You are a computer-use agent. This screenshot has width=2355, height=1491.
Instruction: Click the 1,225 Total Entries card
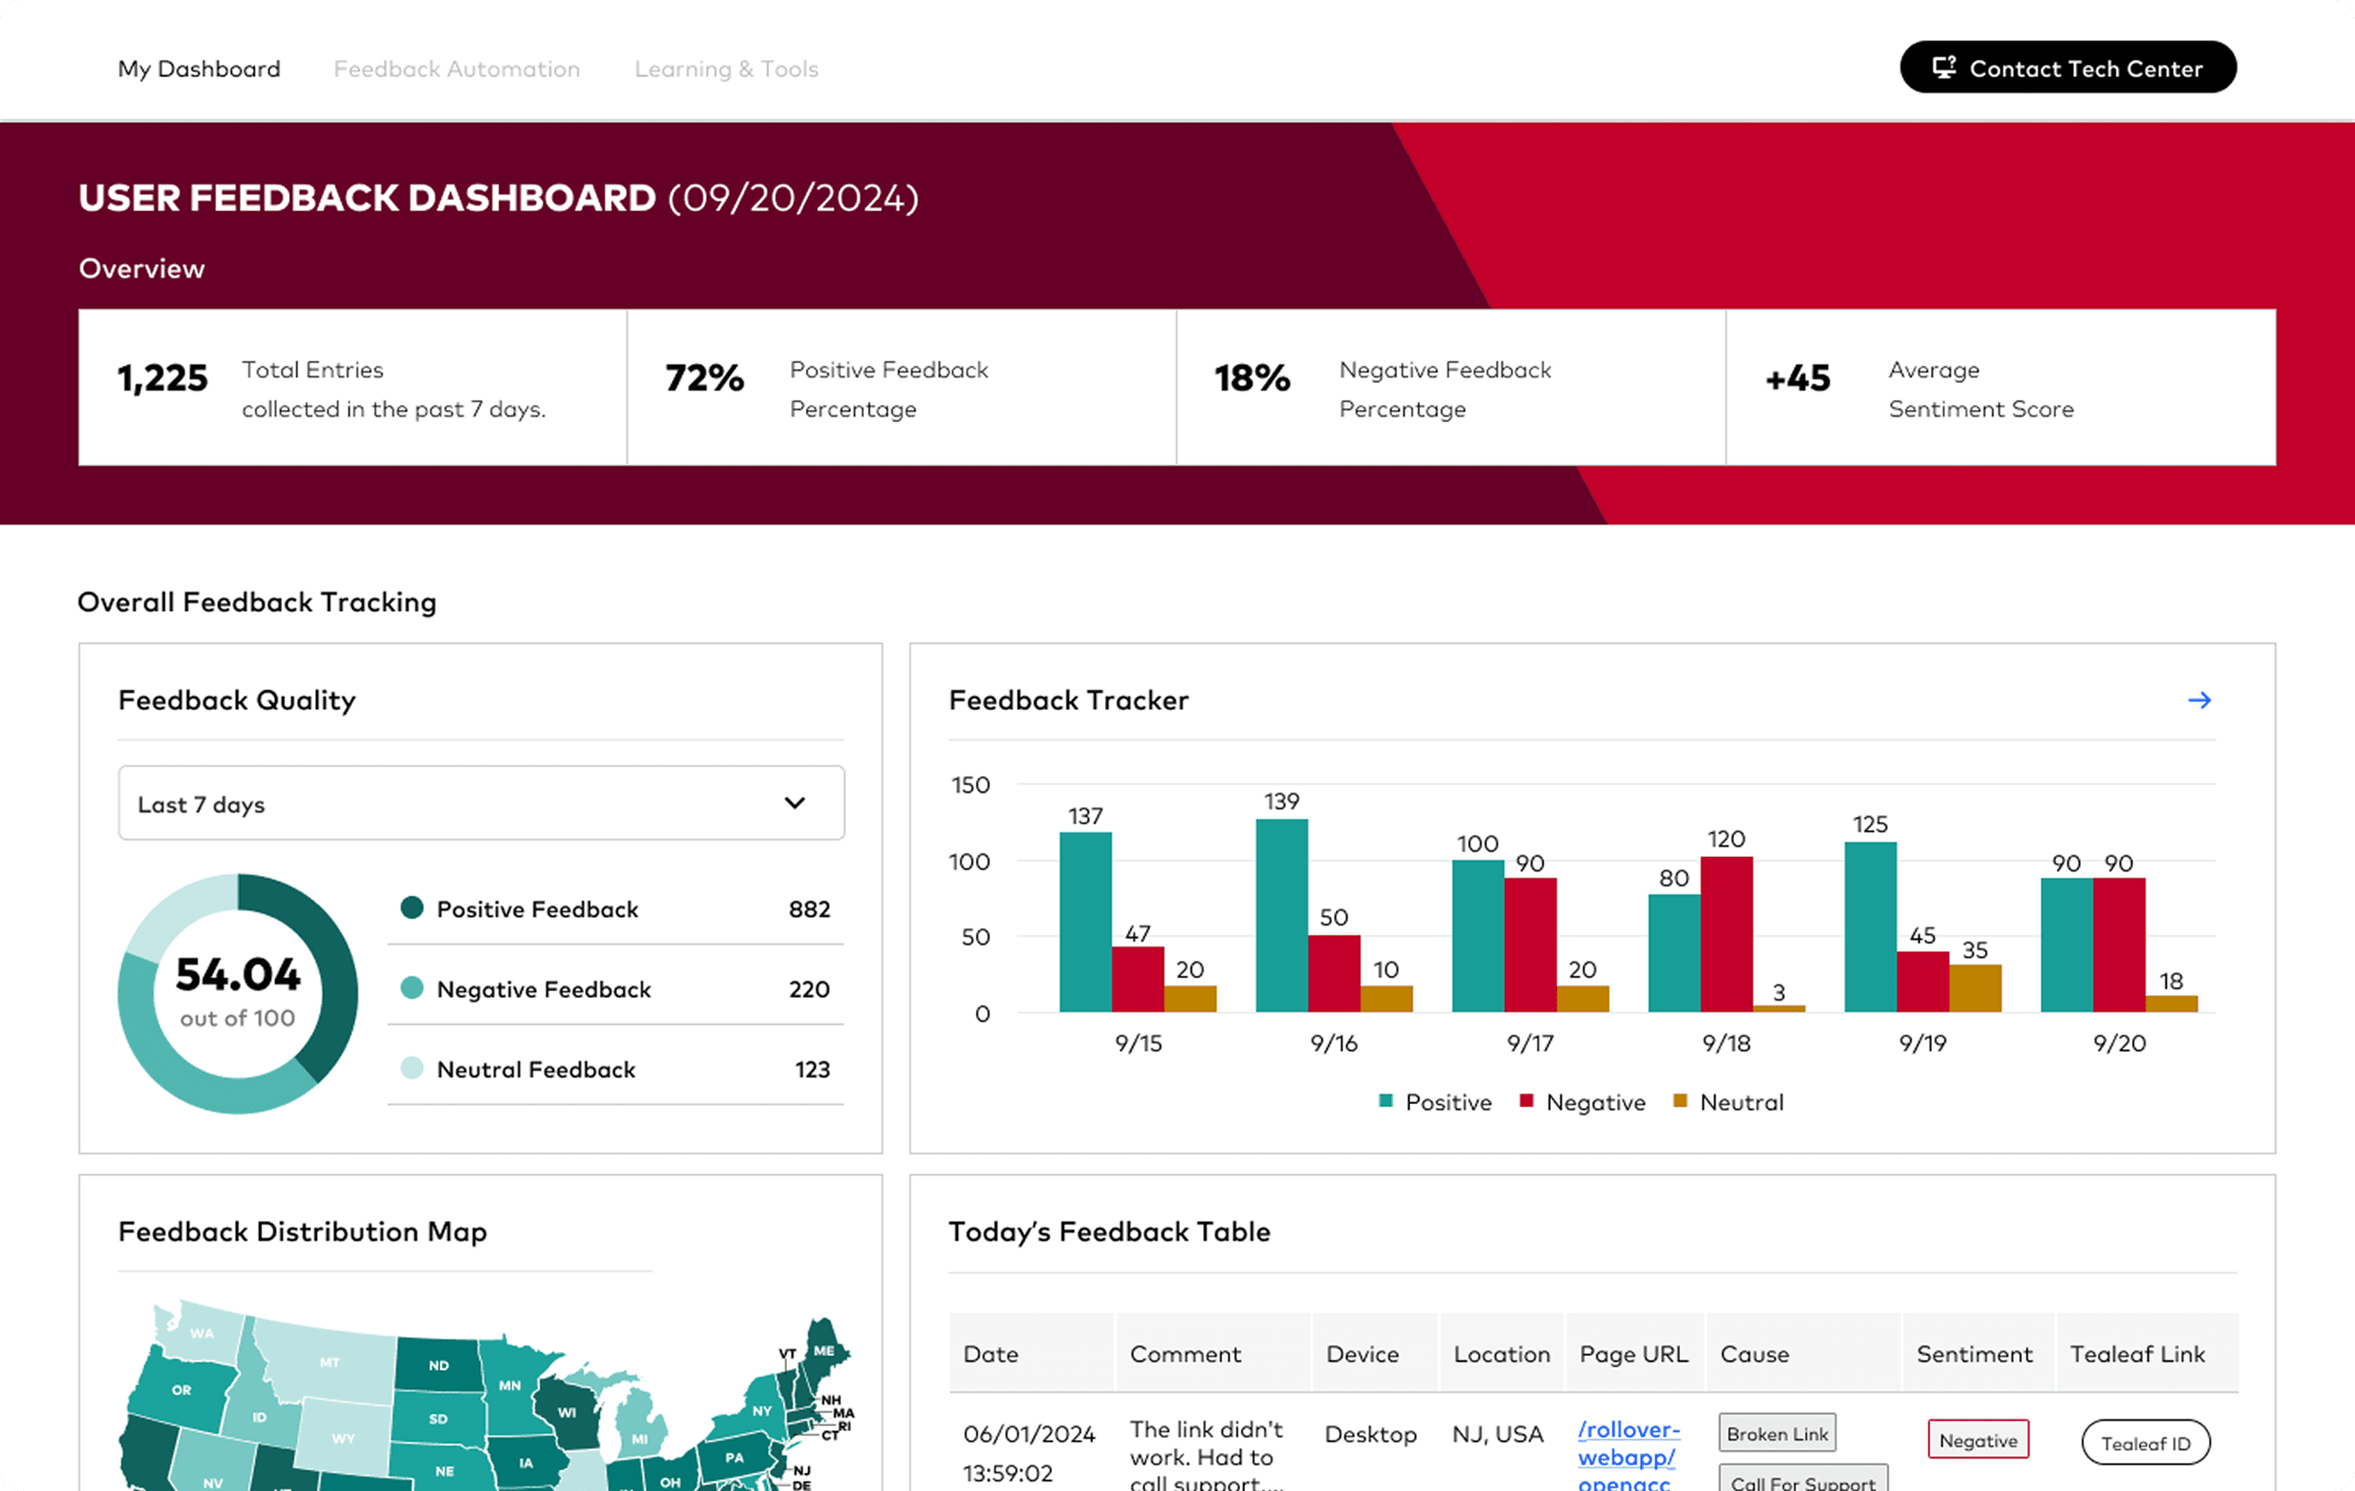click(352, 387)
